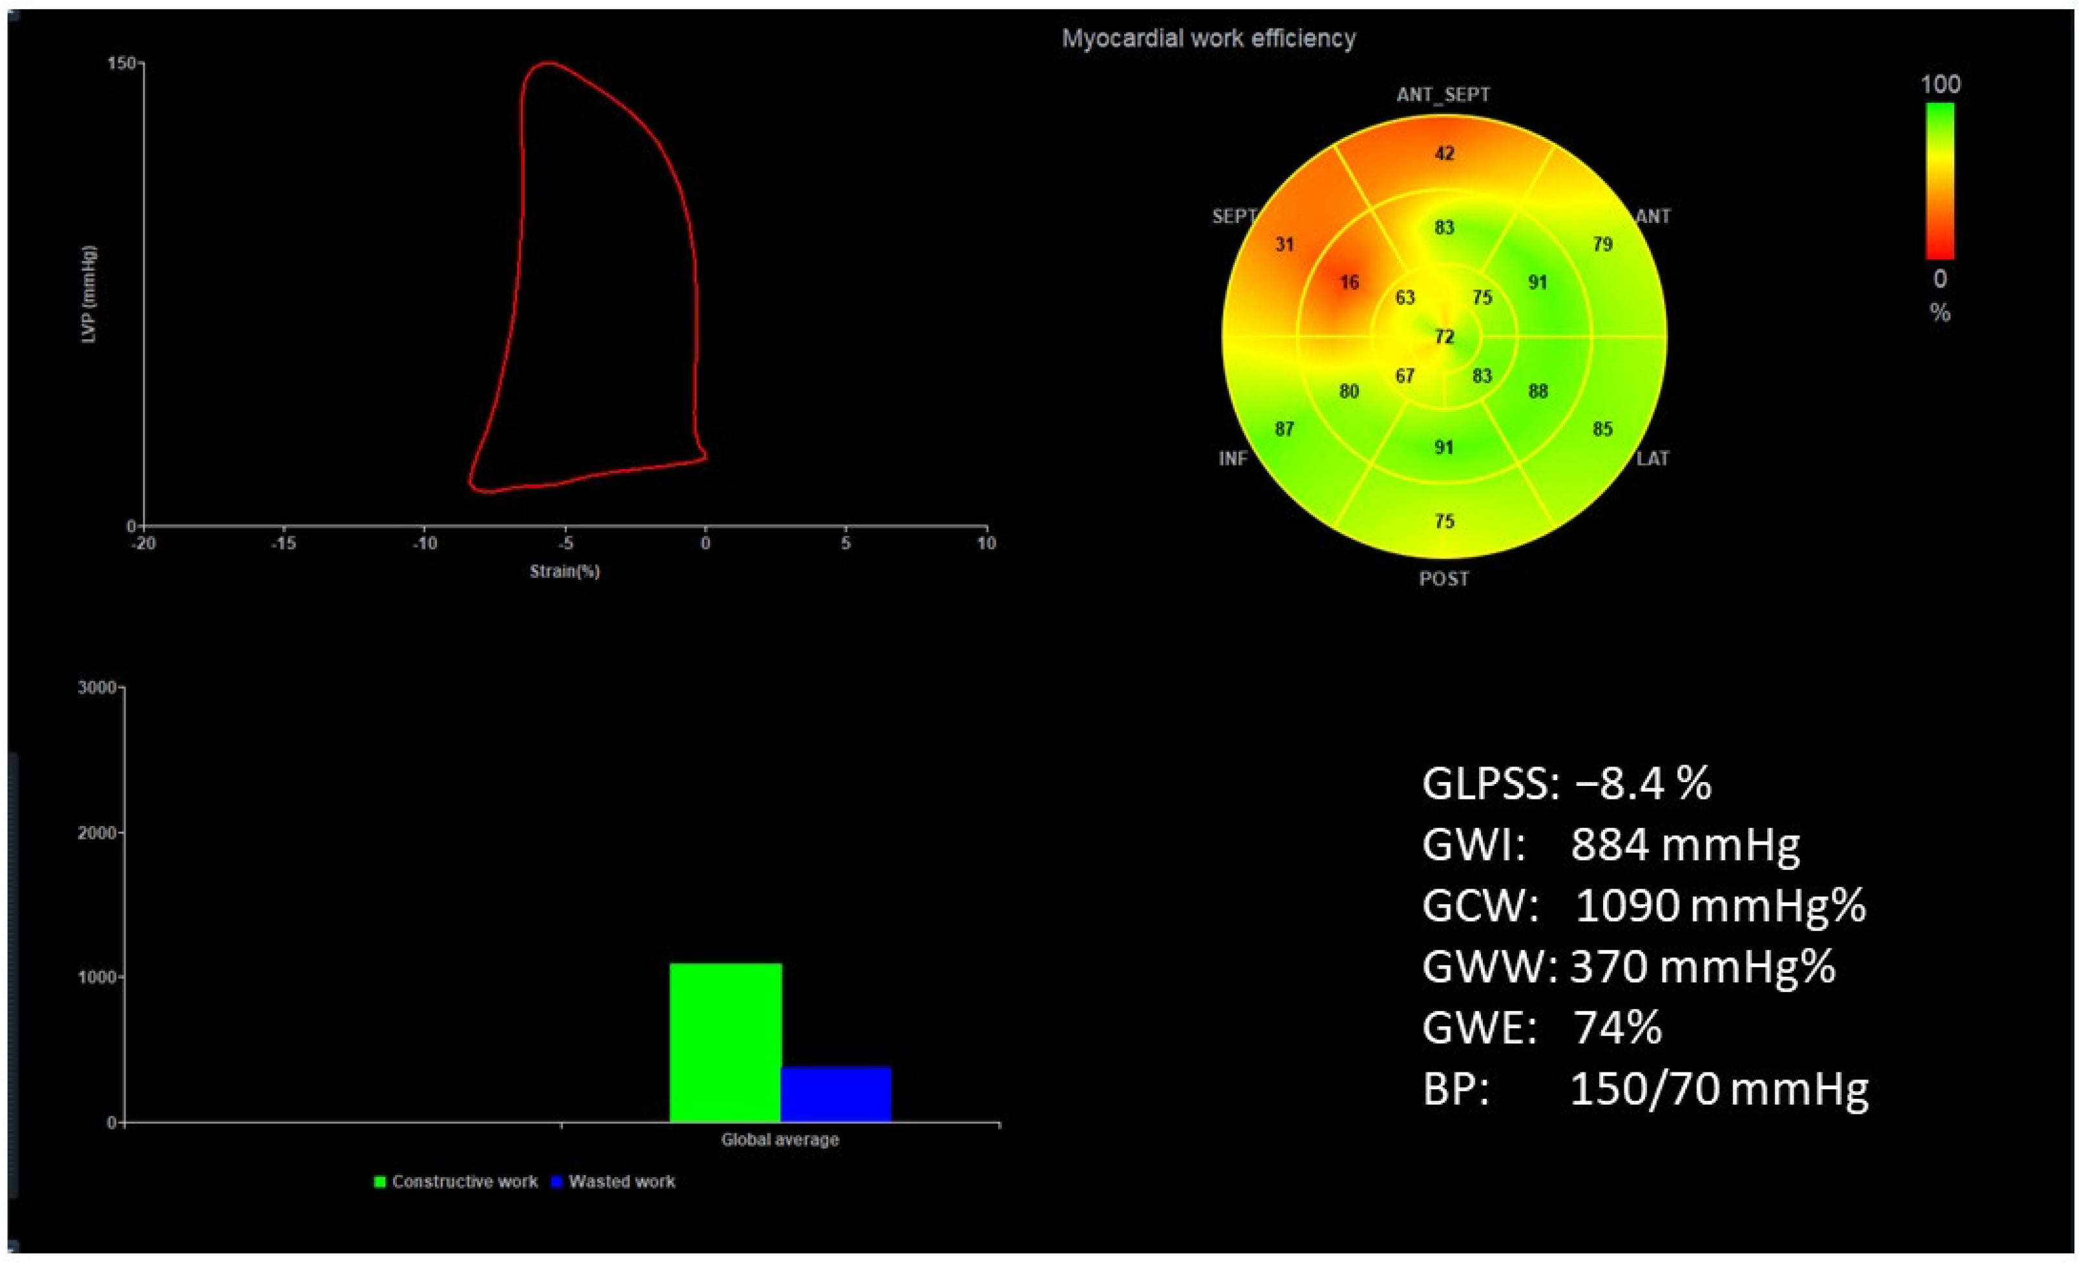Select the anteroseptal segment showing 42
Image resolution: width=2086 pixels, height=1263 pixels.
click(1444, 153)
